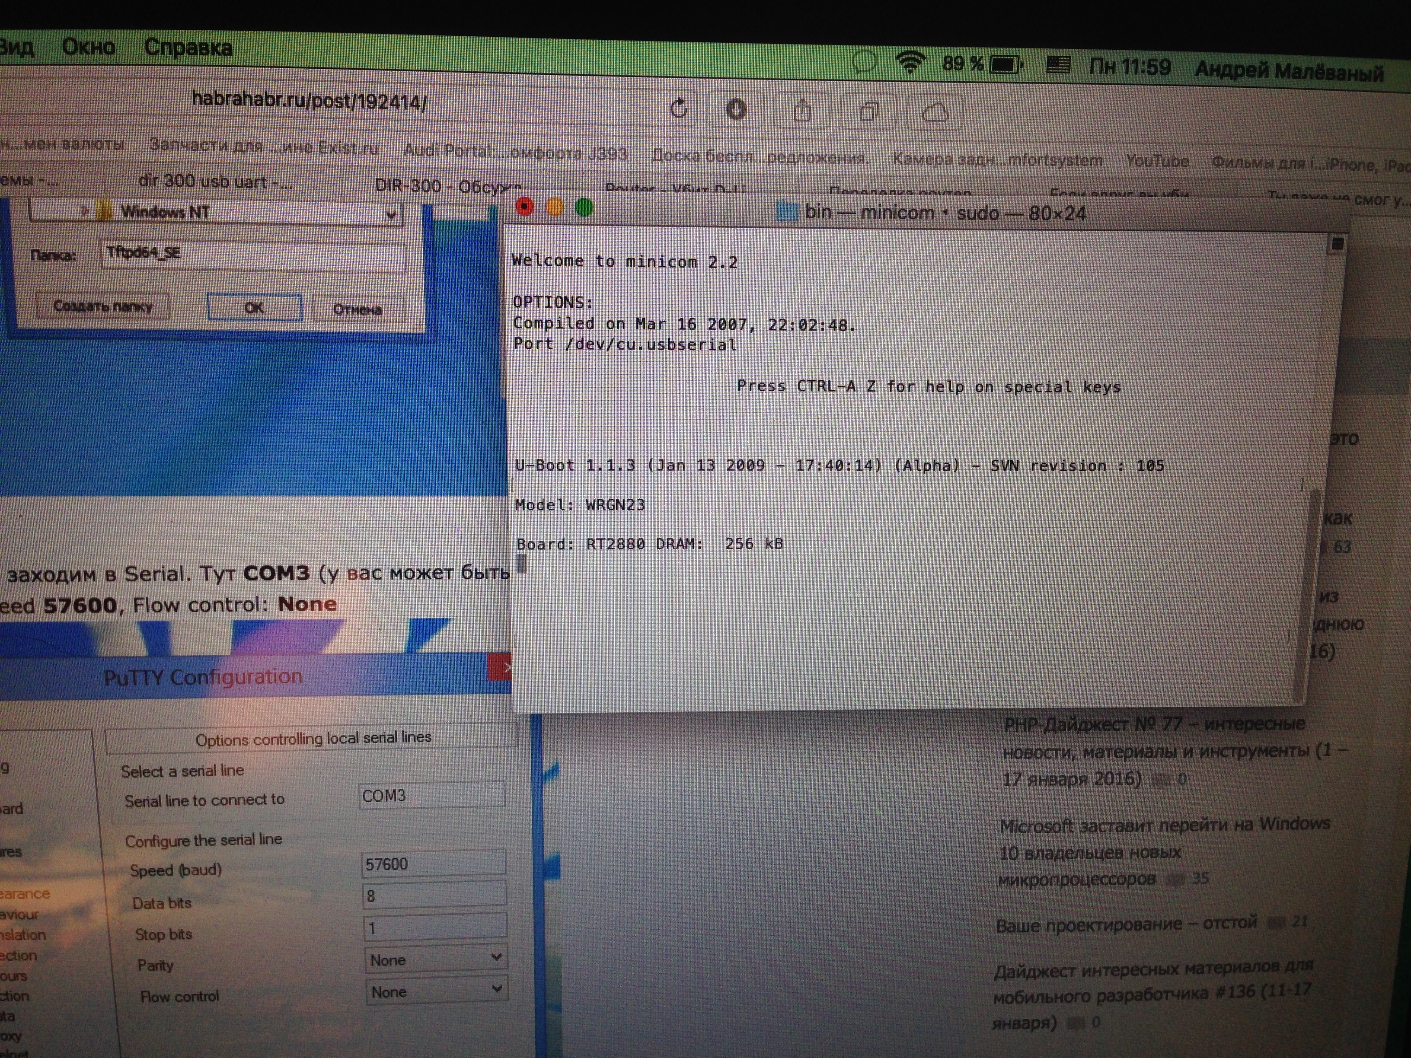Open the Справка menu
The width and height of the screenshot is (1411, 1058).
point(188,48)
